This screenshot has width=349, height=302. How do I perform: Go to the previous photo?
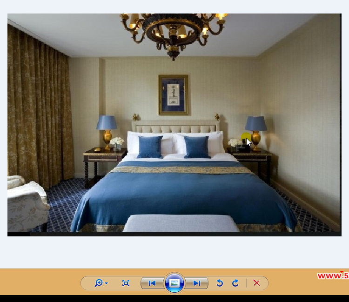(x=152, y=283)
